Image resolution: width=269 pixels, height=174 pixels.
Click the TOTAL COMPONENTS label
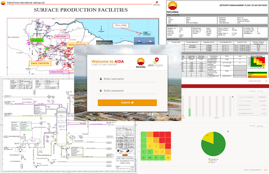coord(253,170)
